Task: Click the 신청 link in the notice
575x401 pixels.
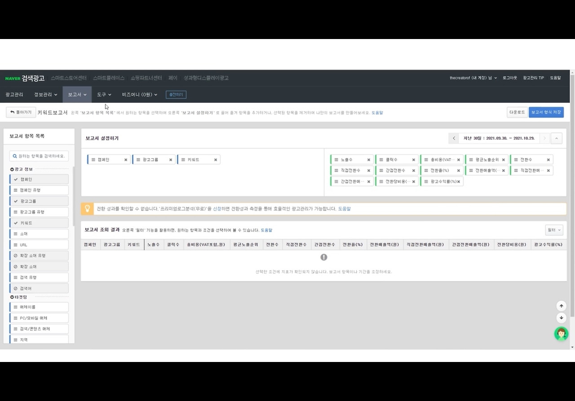Action: (x=217, y=209)
